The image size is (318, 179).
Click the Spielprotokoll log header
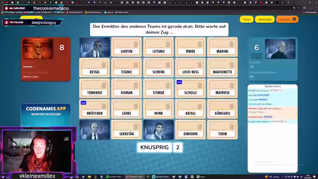point(273,86)
